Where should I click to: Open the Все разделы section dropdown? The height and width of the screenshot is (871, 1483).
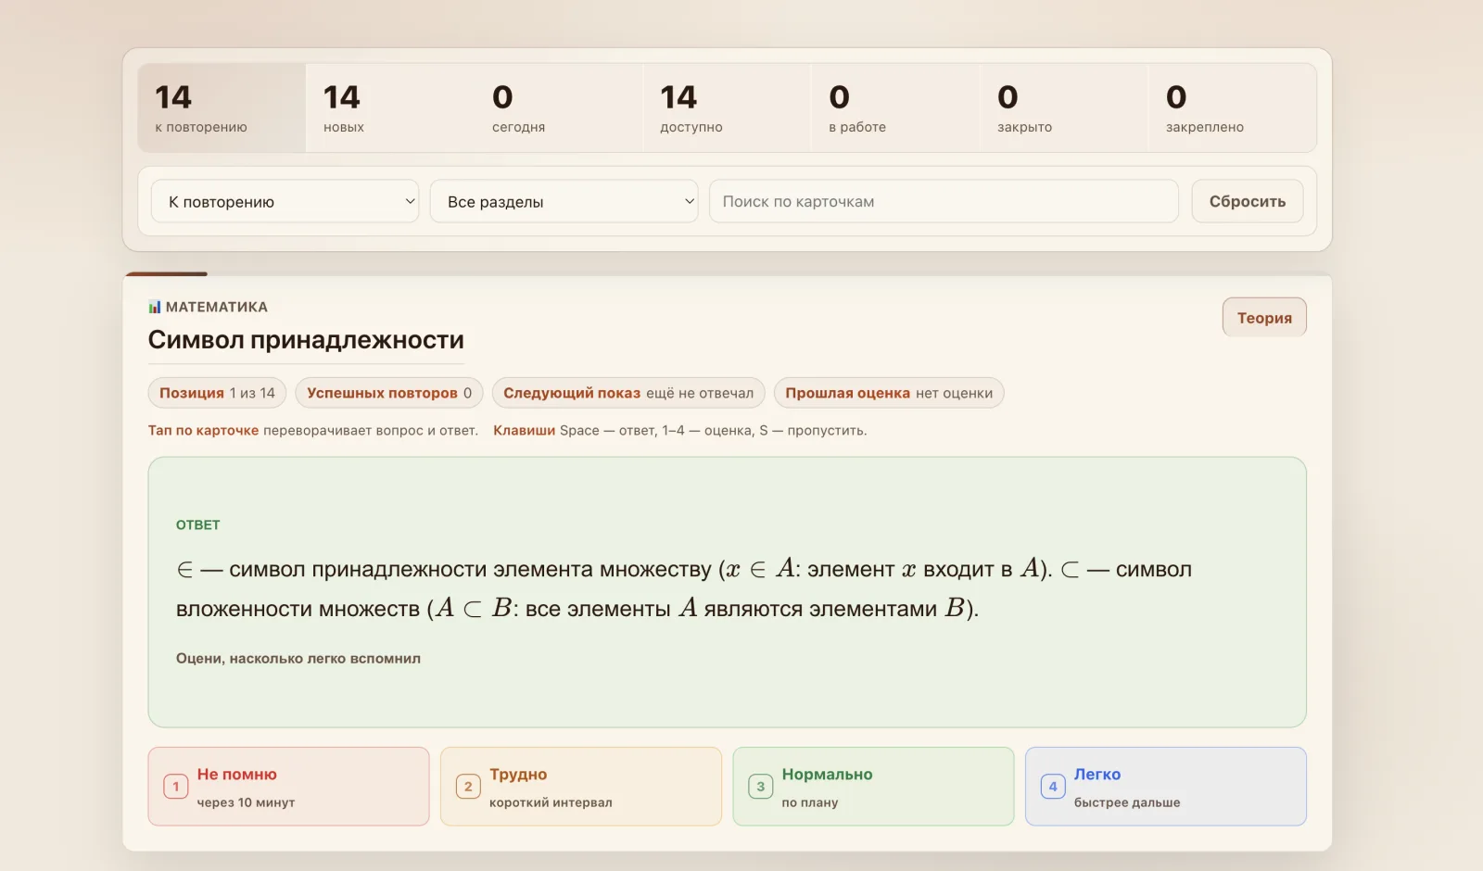(564, 201)
